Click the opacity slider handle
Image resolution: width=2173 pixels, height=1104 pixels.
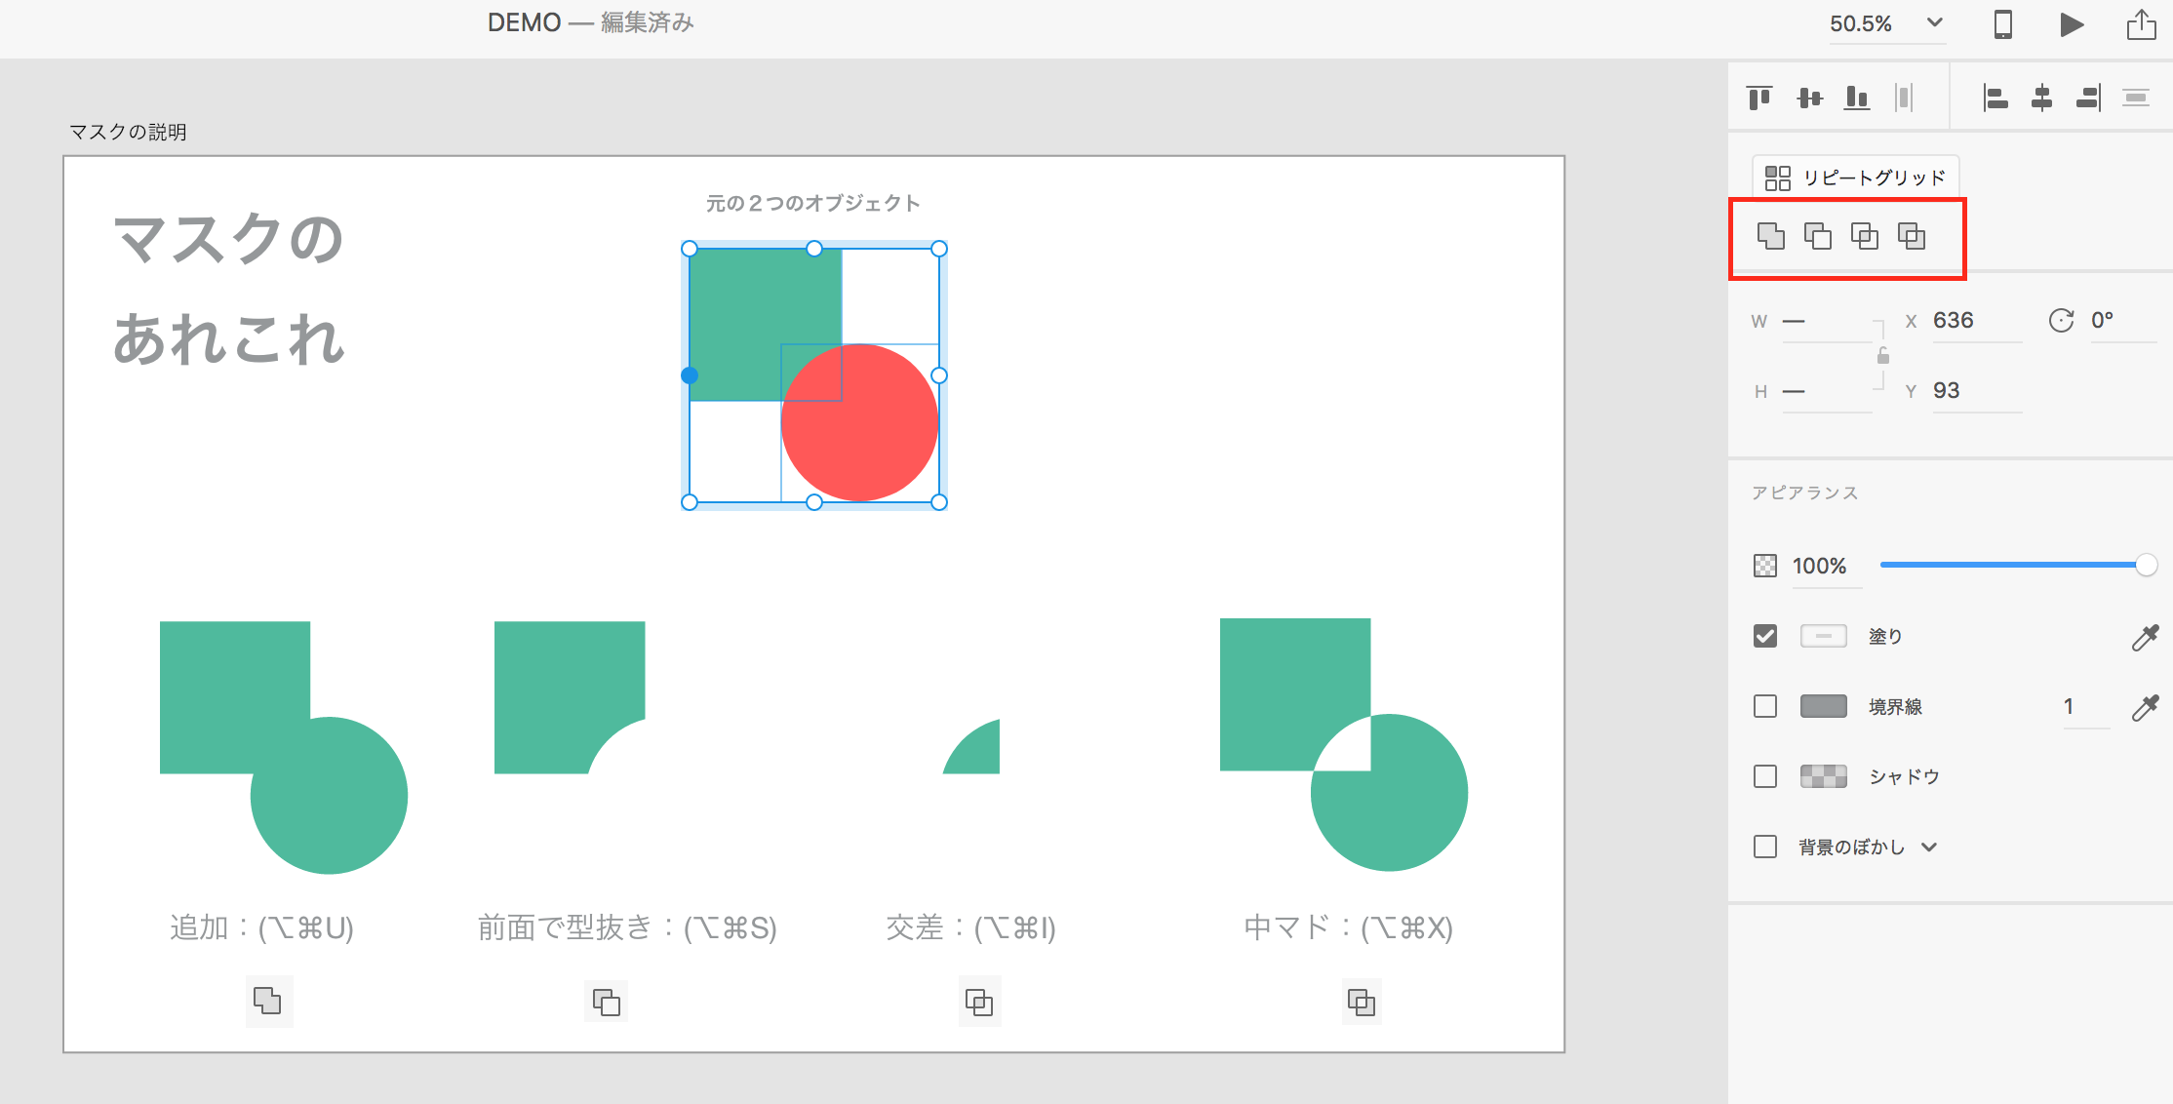point(2147,565)
